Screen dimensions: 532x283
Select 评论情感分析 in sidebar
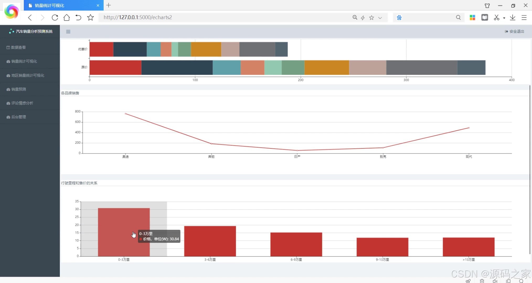22,103
